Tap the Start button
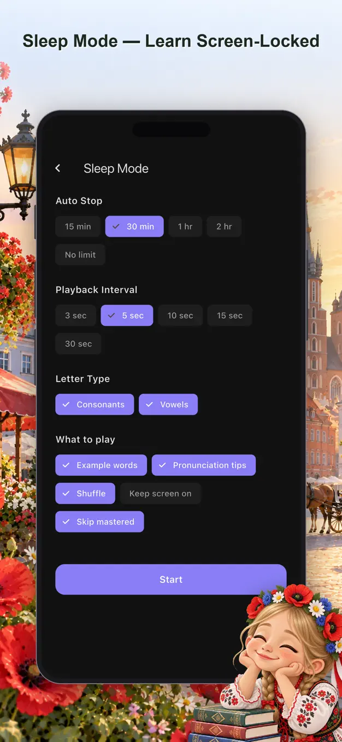This screenshot has height=742, width=342. (x=171, y=580)
